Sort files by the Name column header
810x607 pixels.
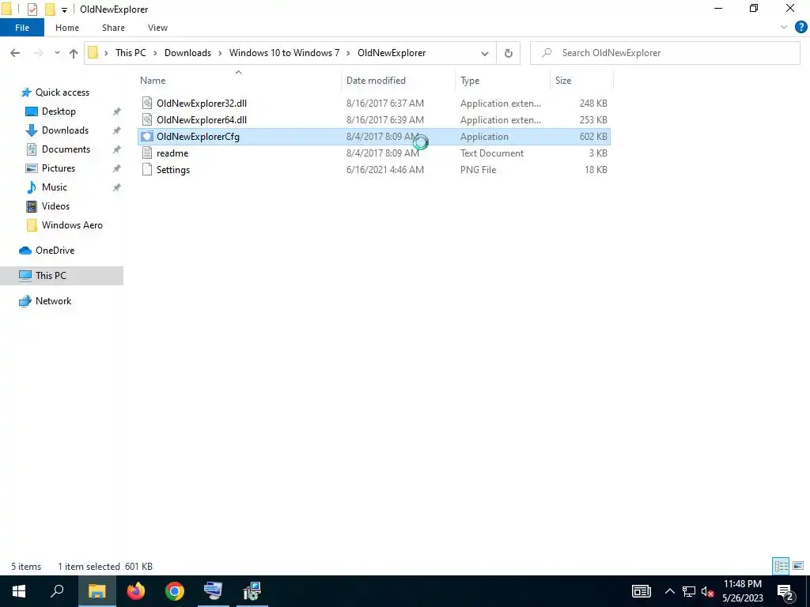click(153, 81)
